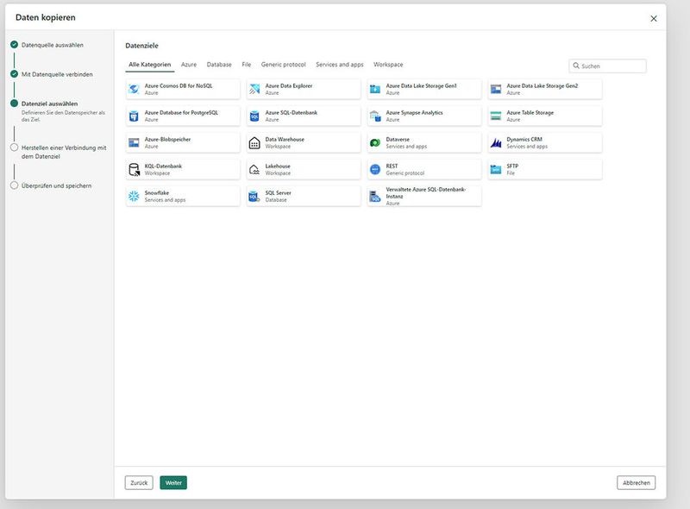Switch to the Workspace tab
This screenshot has width=690, height=509.
point(388,65)
